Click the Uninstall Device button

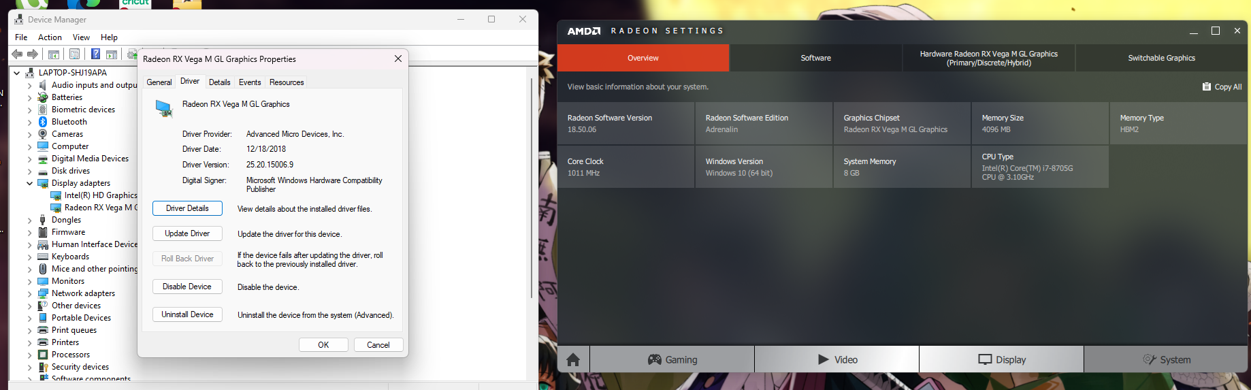click(187, 314)
